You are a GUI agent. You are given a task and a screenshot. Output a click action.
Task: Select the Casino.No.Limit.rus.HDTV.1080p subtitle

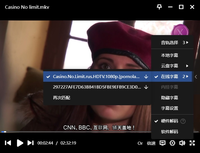pyautogui.click(x=96, y=77)
